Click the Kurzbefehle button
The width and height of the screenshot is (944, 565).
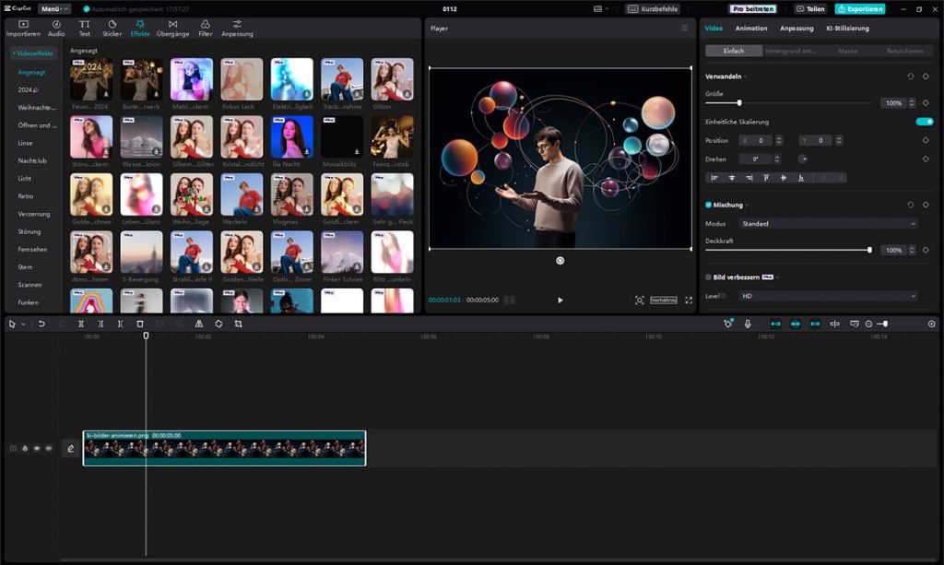click(653, 8)
